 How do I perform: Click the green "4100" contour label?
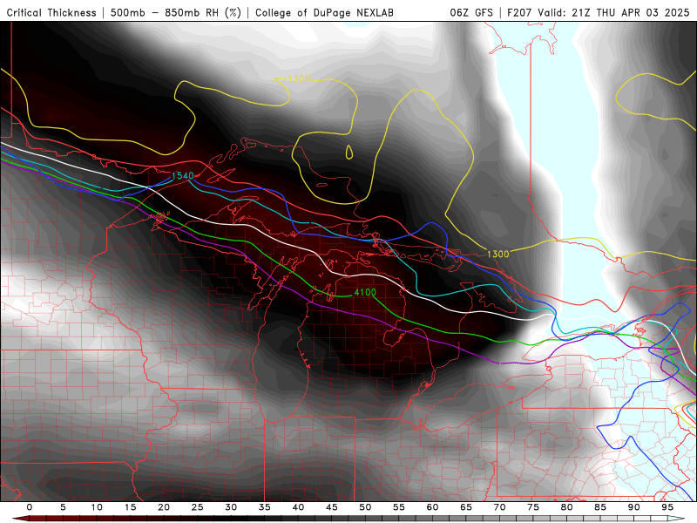click(365, 292)
